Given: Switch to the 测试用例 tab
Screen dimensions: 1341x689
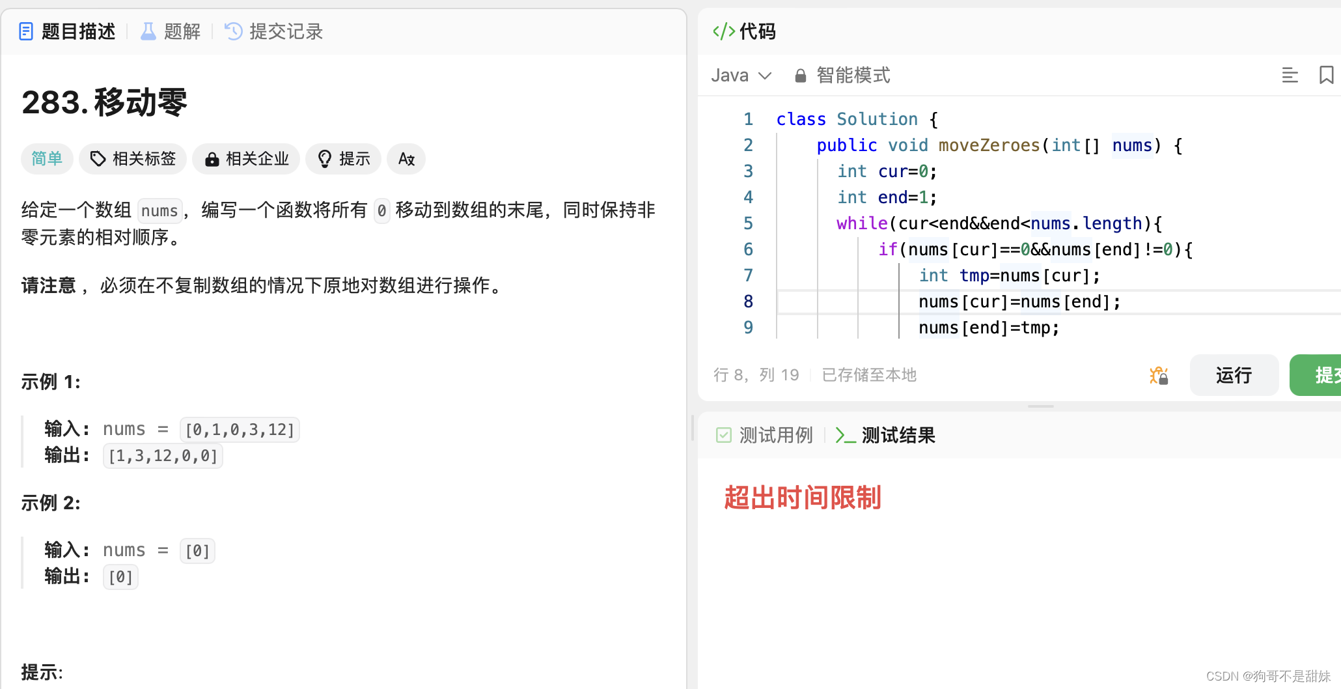Looking at the screenshot, I should (x=776, y=435).
